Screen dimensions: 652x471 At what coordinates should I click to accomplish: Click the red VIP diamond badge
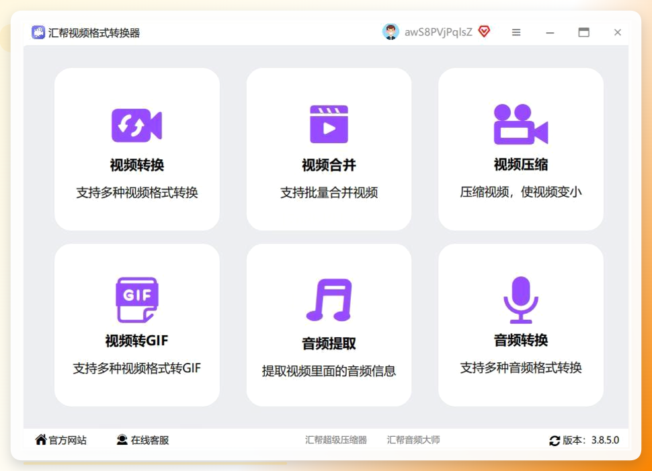(x=484, y=31)
